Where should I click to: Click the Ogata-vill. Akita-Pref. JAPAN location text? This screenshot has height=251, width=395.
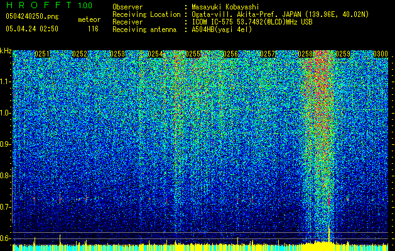(x=280, y=14)
